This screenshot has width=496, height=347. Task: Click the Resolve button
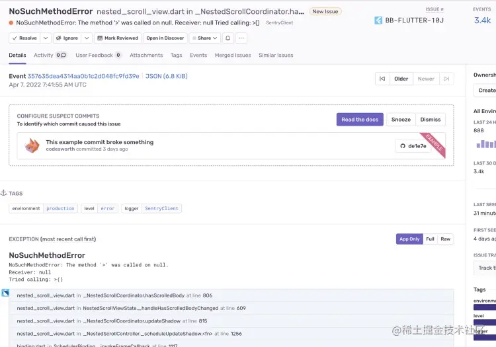pyautogui.click(x=24, y=38)
